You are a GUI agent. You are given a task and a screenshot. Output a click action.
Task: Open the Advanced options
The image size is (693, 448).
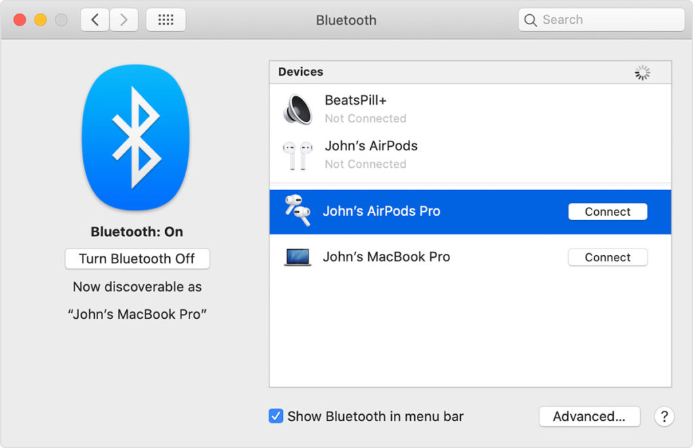click(589, 416)
